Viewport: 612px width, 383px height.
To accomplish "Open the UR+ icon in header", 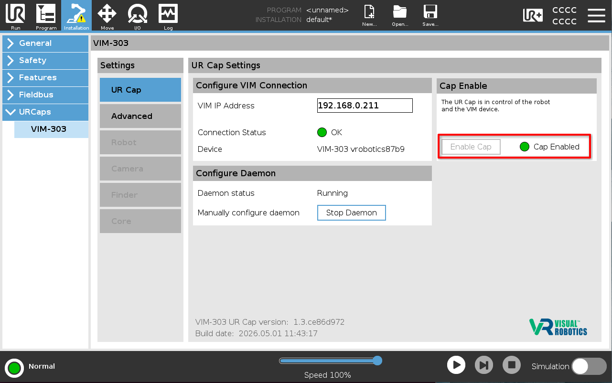I will 533,15.
